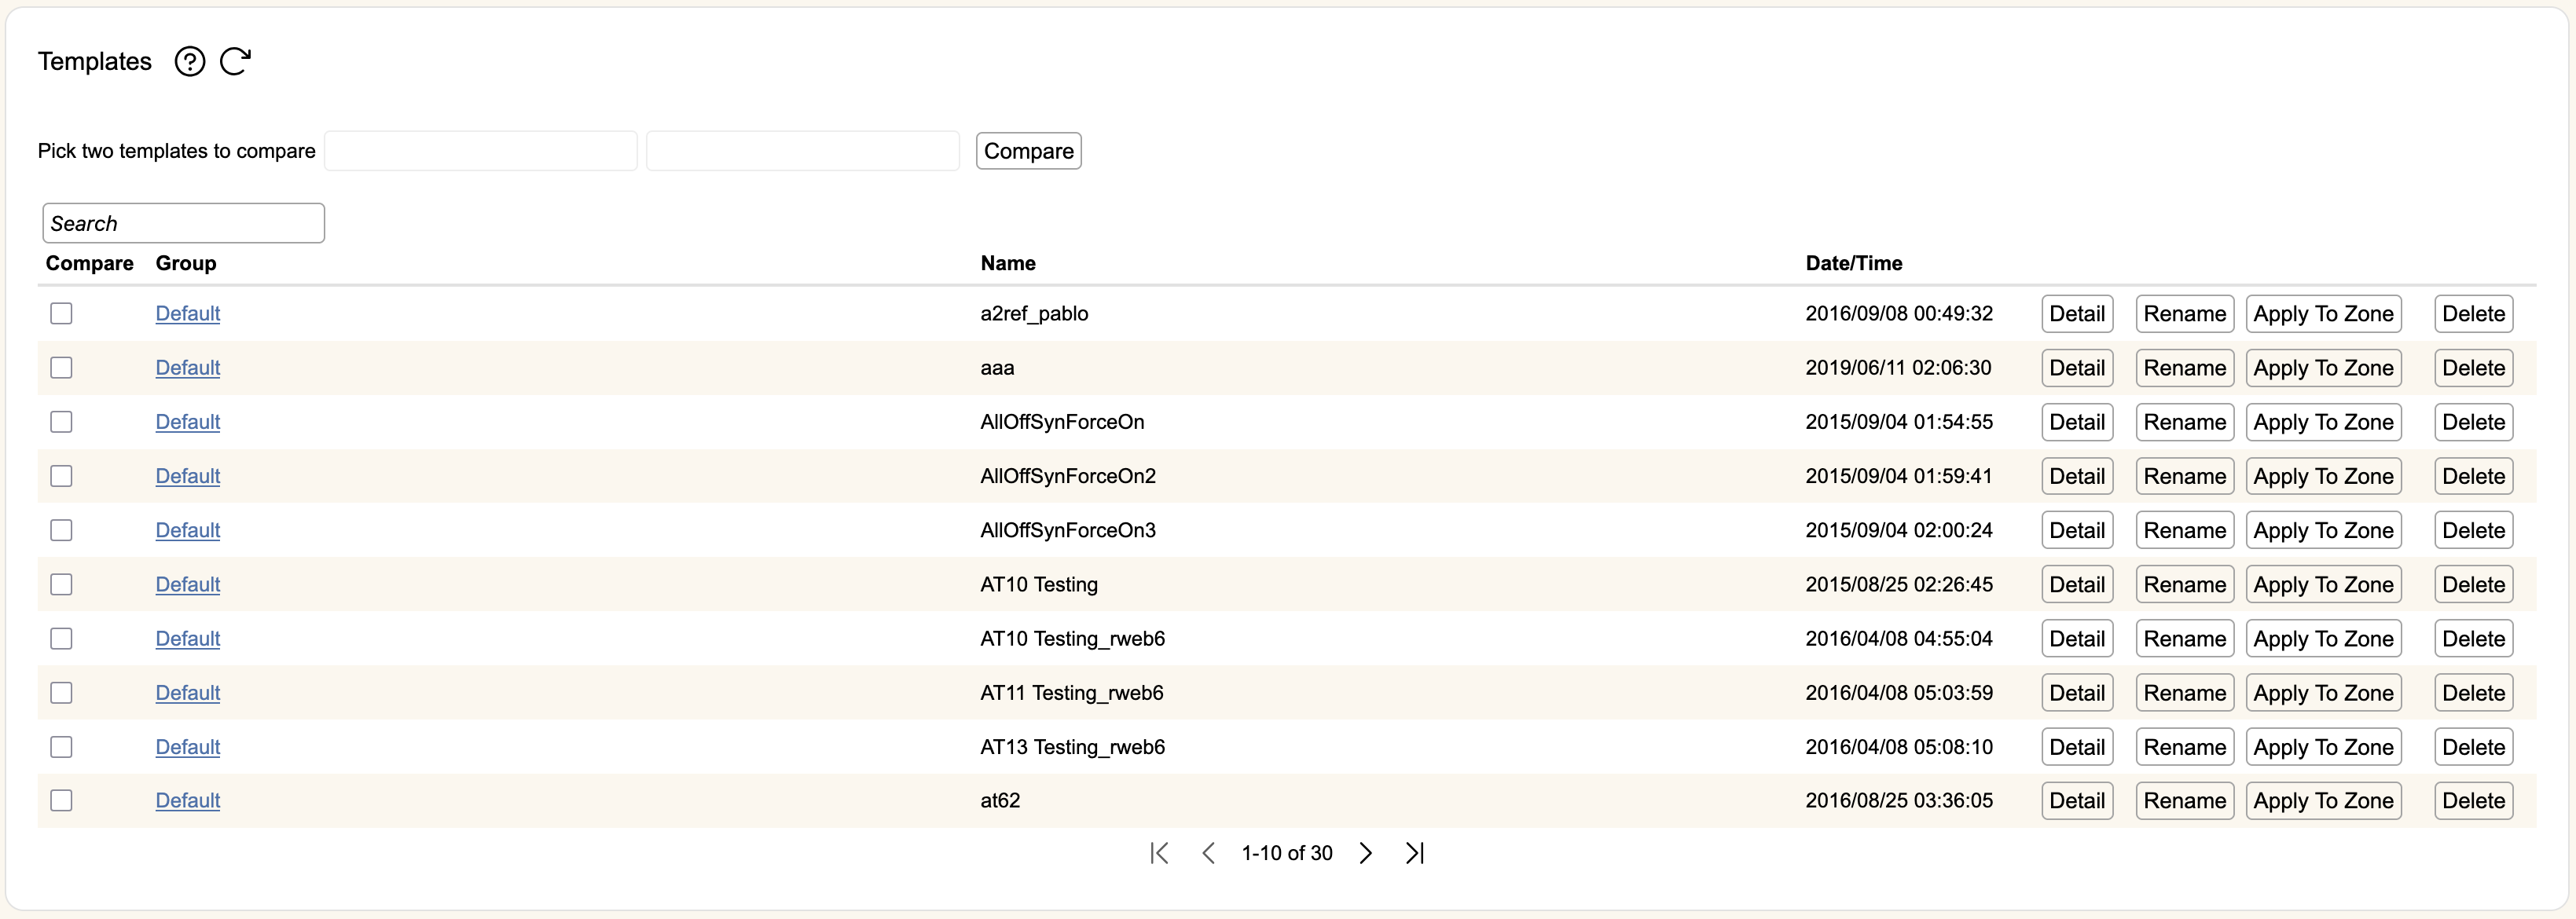
Task: Delete the at62 template
Action: [2474, 801]
